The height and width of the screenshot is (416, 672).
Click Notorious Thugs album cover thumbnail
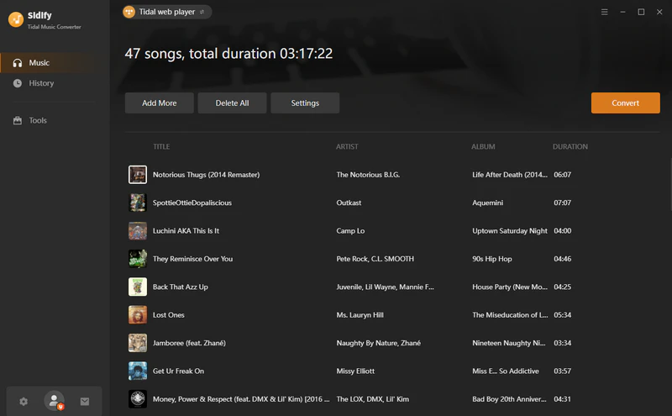pyautogui.click(x=138, y=175)
